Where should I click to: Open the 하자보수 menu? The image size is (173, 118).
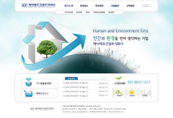tap(84, 6)
